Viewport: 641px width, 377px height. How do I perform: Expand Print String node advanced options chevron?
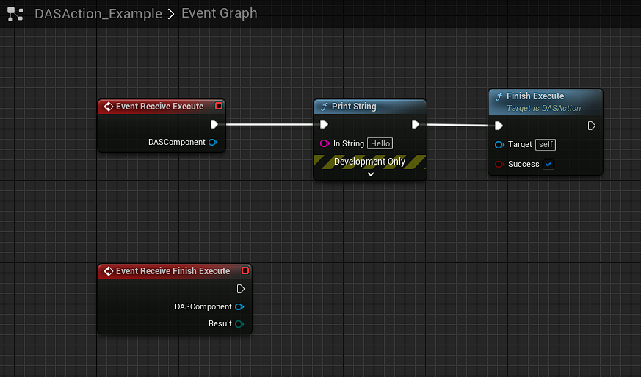click(370, 174)
